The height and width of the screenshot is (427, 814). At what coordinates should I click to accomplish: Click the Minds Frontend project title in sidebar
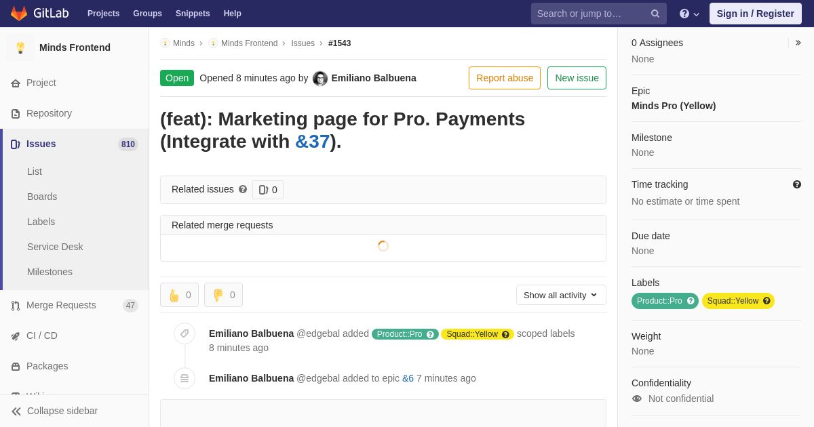pos(75,47)
